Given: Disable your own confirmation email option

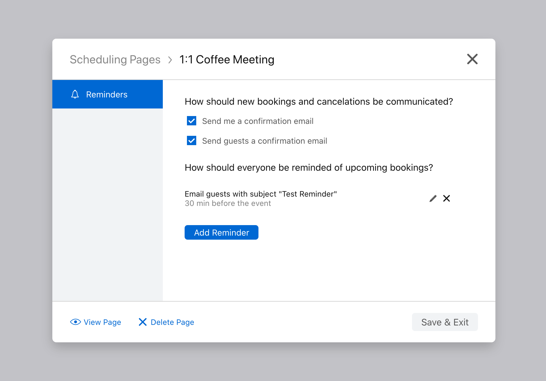Looking at the screenshot, I should [191, 121].
